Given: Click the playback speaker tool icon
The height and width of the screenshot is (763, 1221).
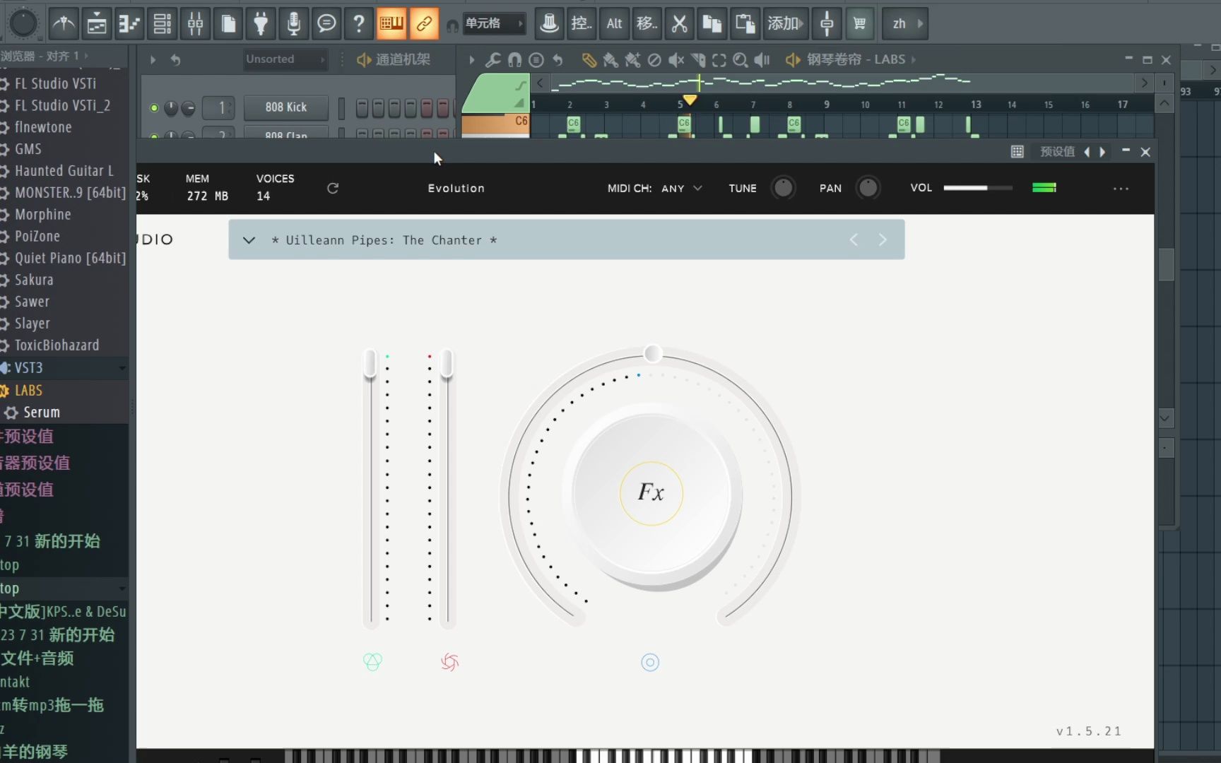Looking at the screenshot, I should tap(762, 60).
